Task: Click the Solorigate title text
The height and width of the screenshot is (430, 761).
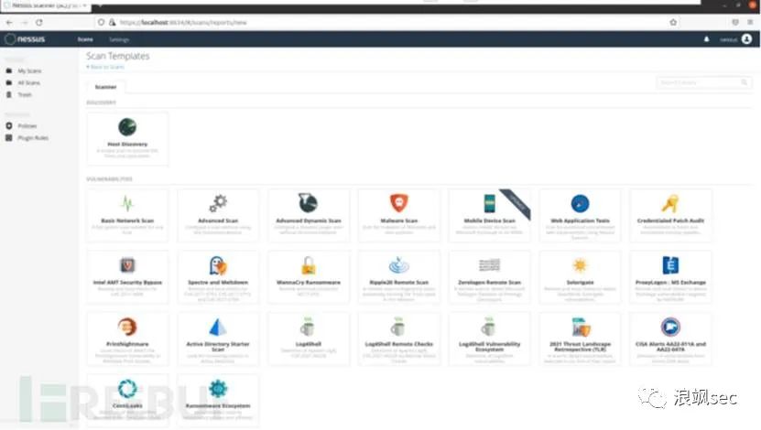Action: 580,282
